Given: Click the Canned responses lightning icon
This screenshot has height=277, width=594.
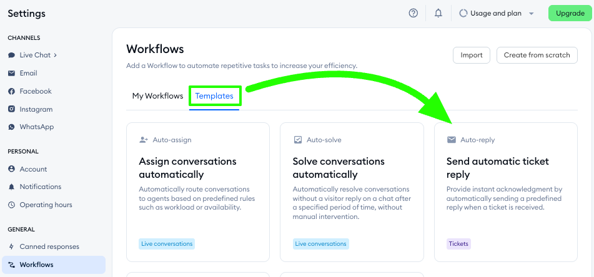Looking at the screenshot, I should pos(11,246).
